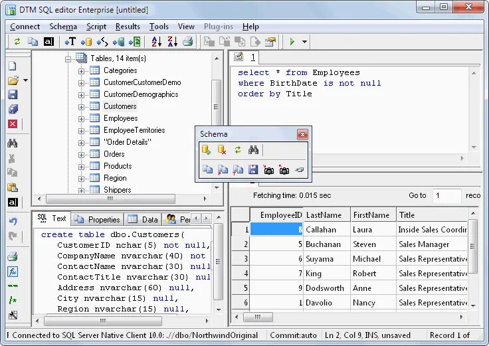This screenshot has height=346, width=489.
Task: Click binoculars search icon in Schema palette
Action: pos(253,150)
